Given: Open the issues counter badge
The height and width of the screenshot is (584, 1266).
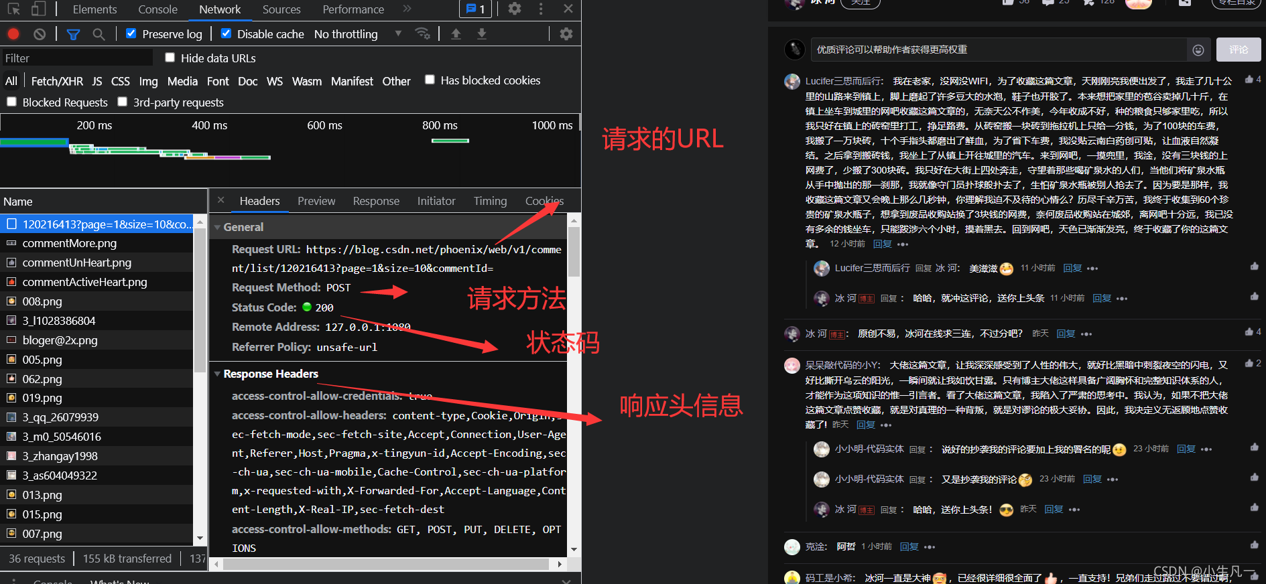Looking at the screenshot, I should tap(476, 9).
